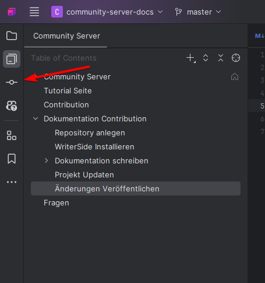The image size is (265, 283).
Task: Open the community-server-docs project dropdown
Action: pyautogui.click(x=107, y=12)
